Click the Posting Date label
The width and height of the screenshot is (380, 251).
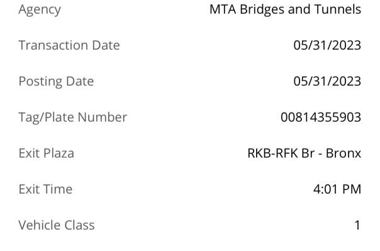click(56, 82)
